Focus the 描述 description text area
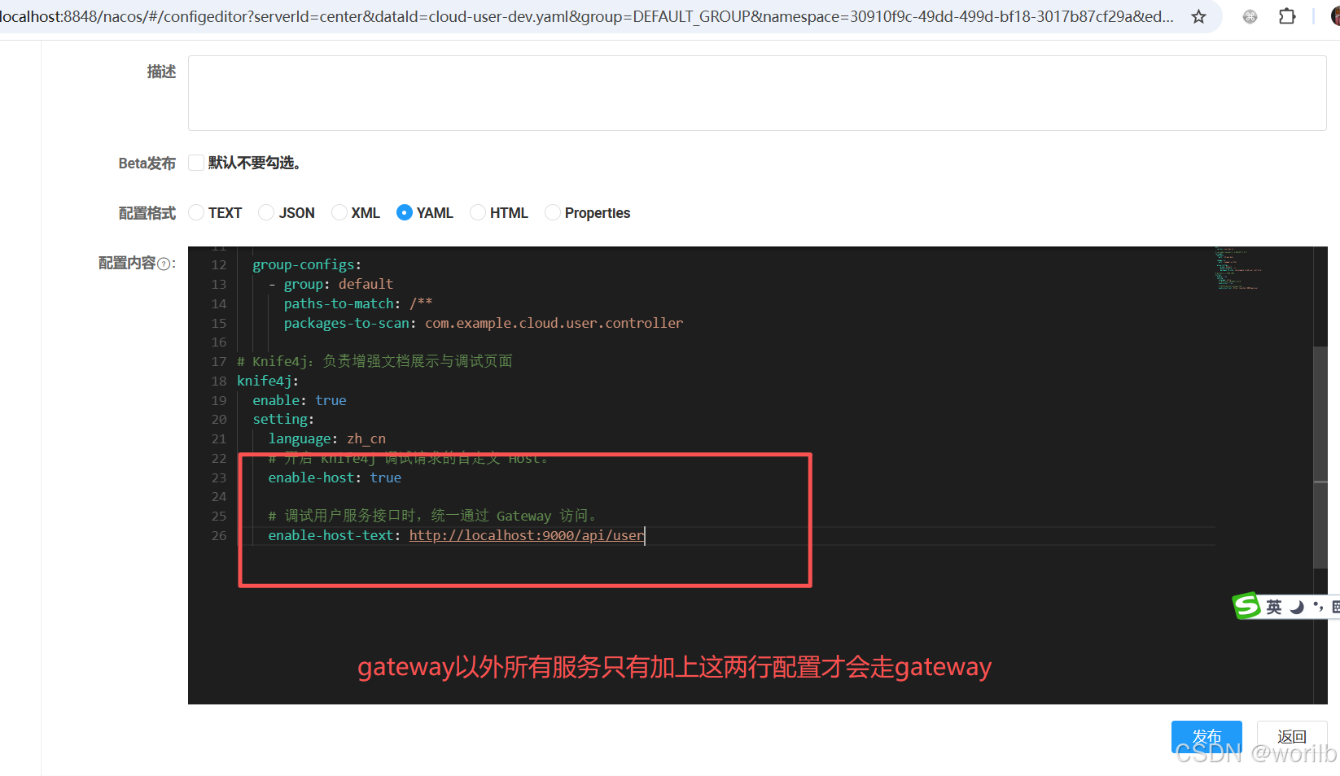 coord(757,93)
